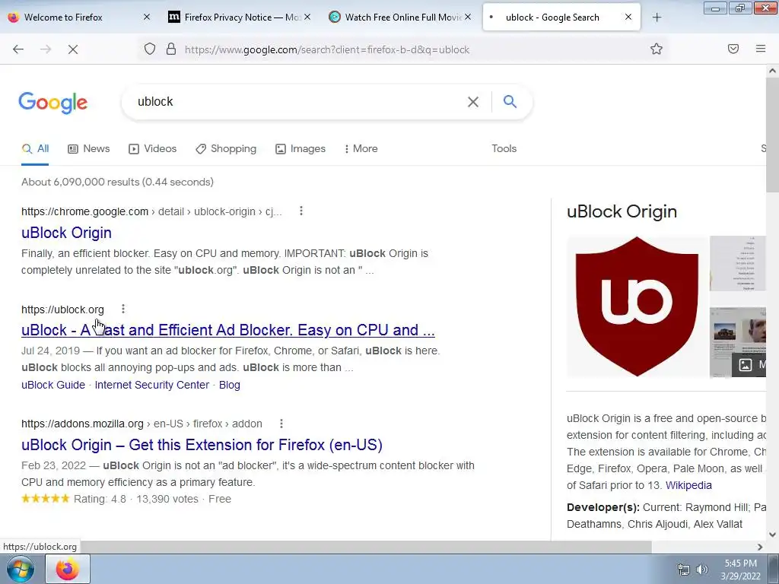Switch to Firefox Privacy Notice tab
Screen dimensions: 779x584
point(238,17)
